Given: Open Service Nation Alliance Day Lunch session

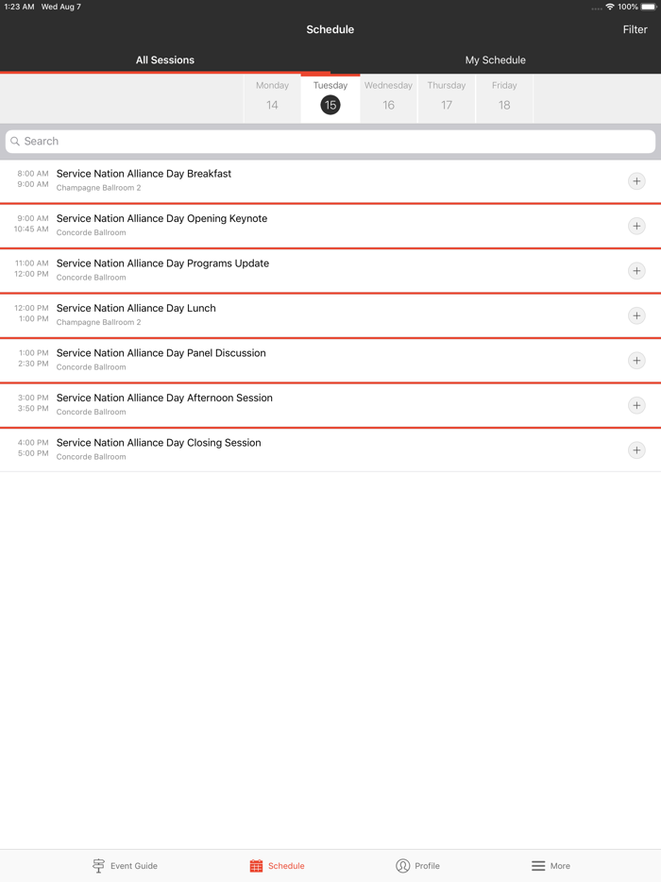Looking at the screenshot, I should click(330, 315).
